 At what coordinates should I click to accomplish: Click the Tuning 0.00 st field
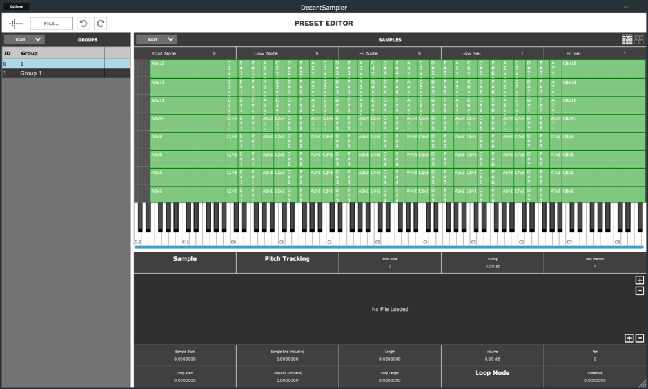tap(492, 263)
